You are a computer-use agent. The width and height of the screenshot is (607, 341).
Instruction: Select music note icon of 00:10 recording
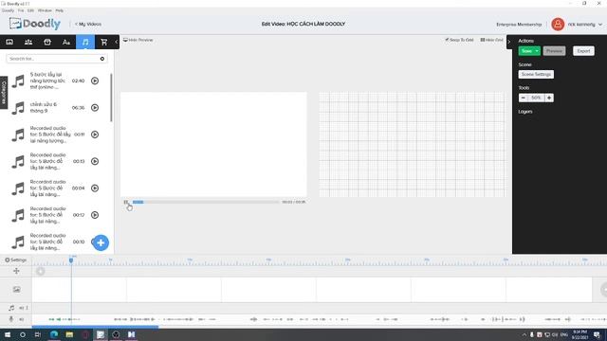coord(18,242)
